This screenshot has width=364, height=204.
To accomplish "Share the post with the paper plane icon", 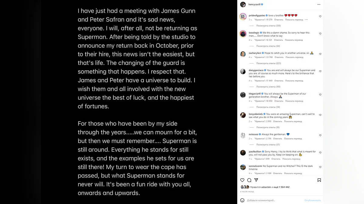I will (x=256, y=180).
